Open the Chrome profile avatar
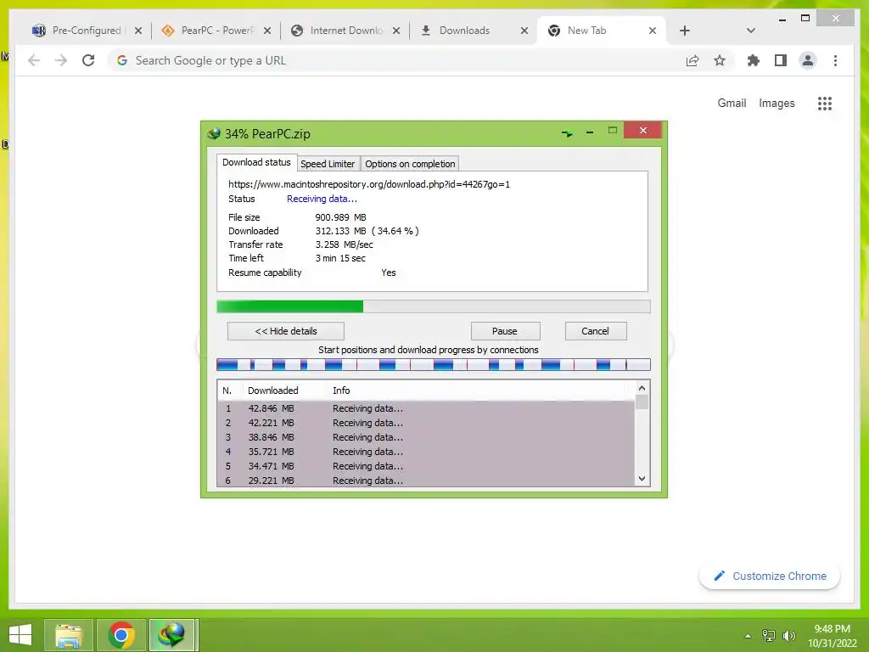The image size is (869, 652). point(808,60)
